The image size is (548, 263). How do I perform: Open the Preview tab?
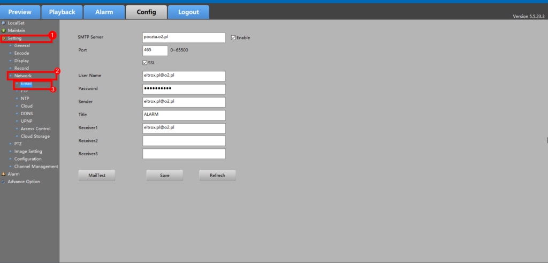(20, 12)
